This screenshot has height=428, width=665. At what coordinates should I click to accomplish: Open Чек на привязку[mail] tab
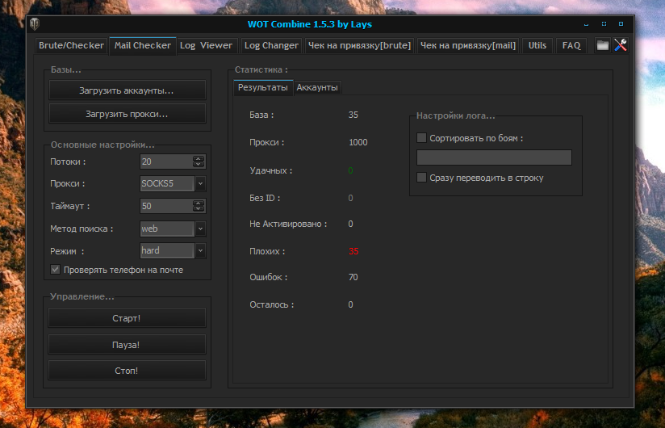(x=468, y=45)
